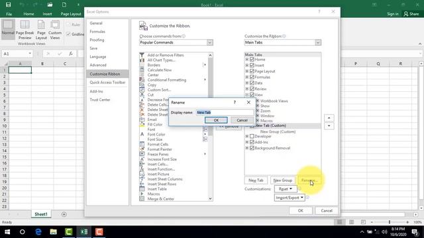
Task: Uncheck the Insert tab checkbox
Action: 252,65
